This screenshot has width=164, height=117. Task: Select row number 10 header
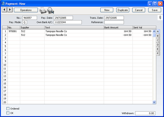click(5, 65)
